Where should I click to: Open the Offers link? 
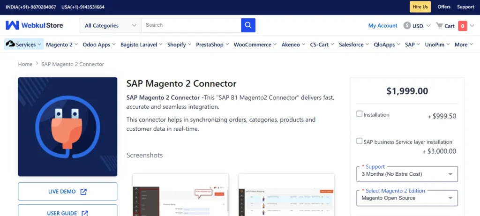[444, 7]
